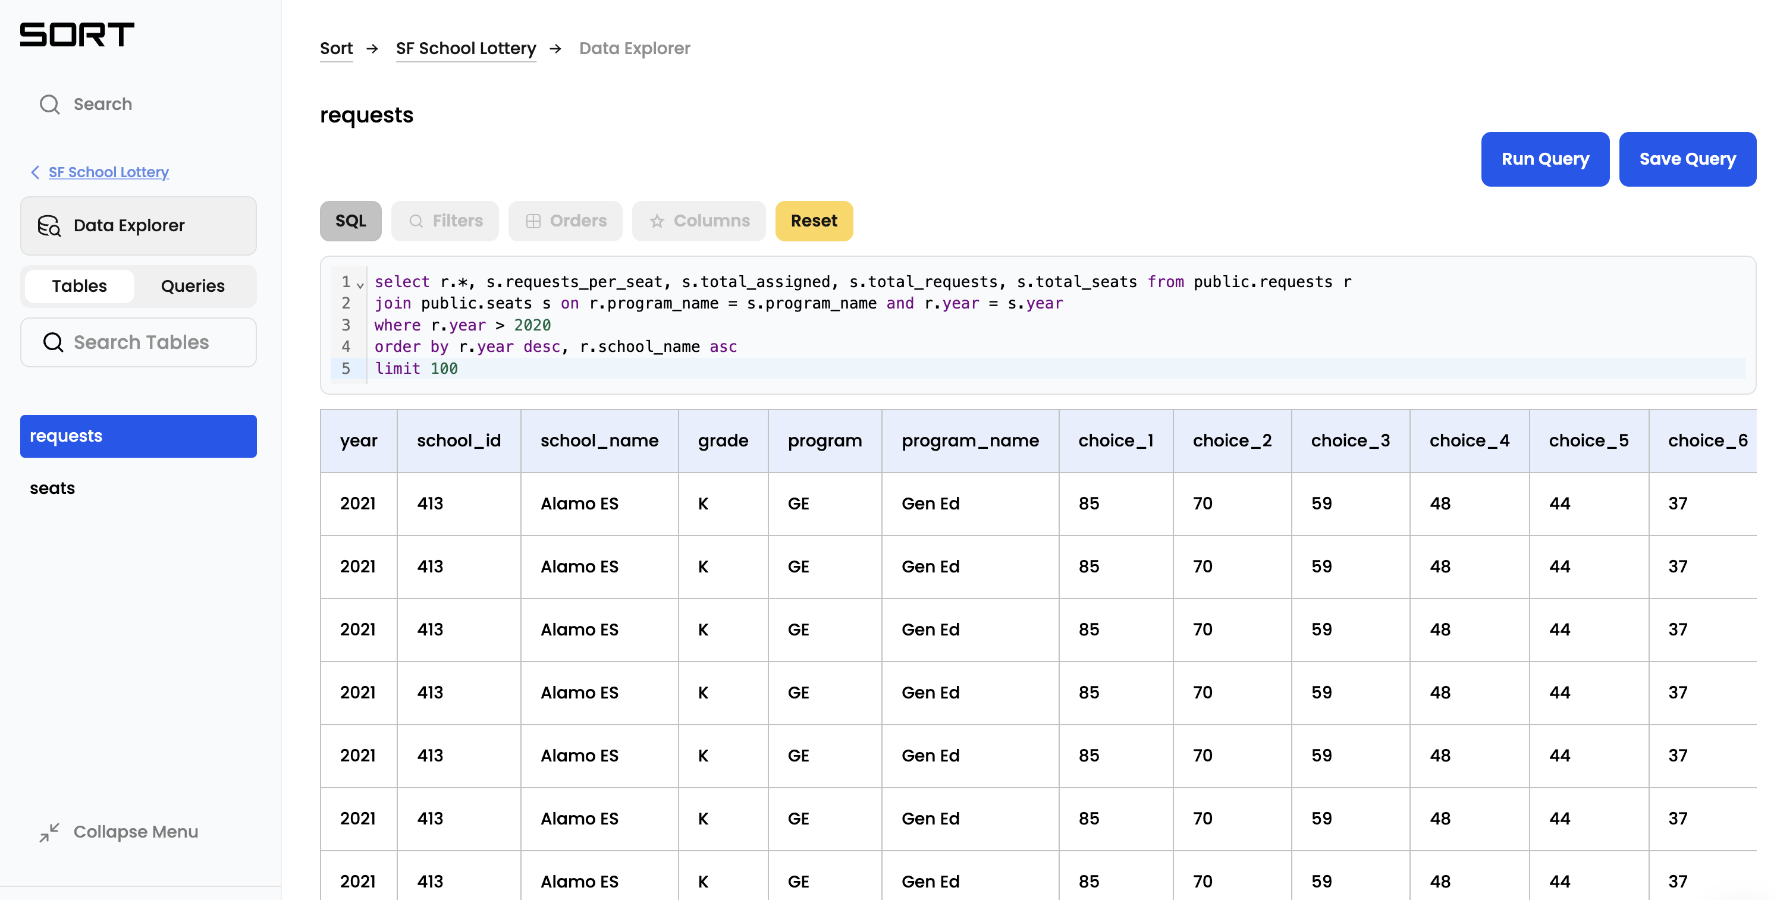Click the Data Explorer database icon
Screen dimensions: 1777x900
click(x=49, y=225)
